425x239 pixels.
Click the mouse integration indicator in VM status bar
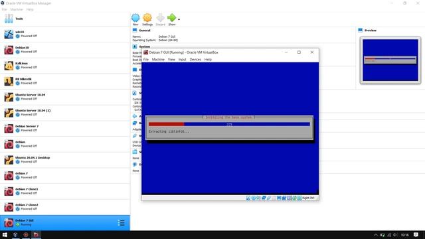(294, 198)
